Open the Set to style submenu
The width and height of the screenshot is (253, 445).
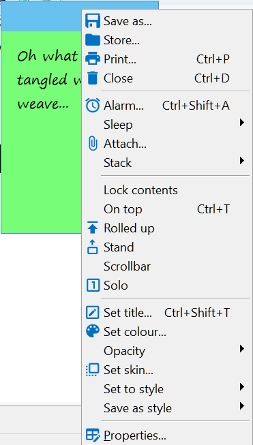click(x=167, y=389)
